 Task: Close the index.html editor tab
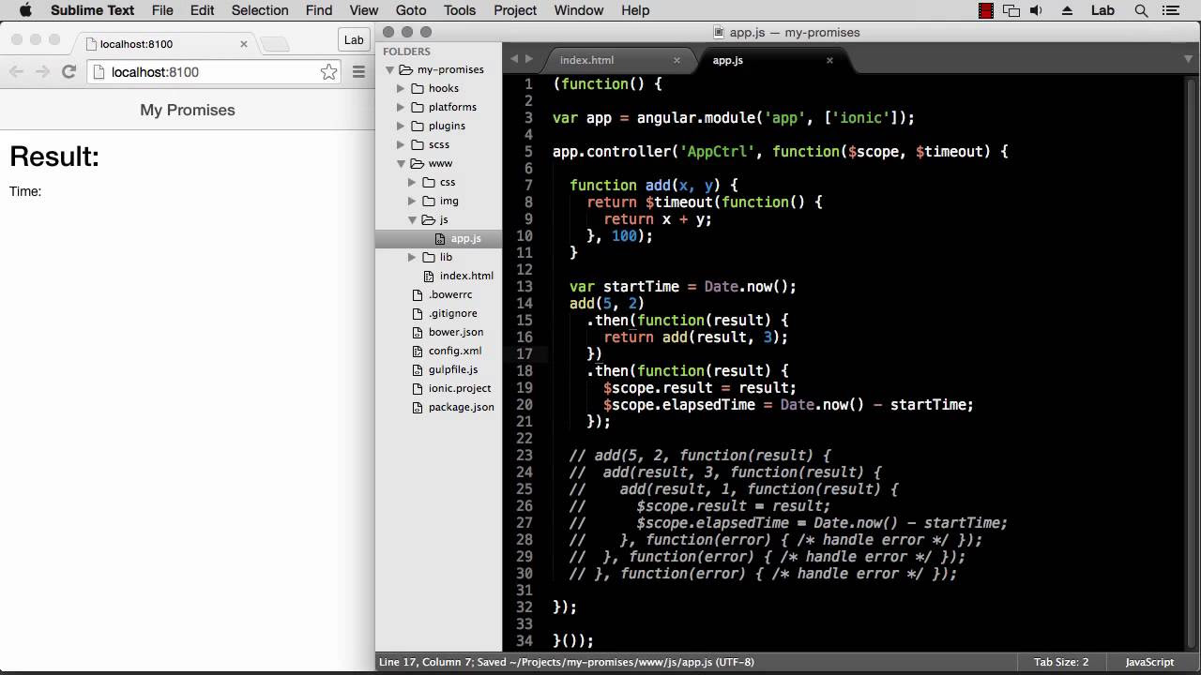[677, 60]
